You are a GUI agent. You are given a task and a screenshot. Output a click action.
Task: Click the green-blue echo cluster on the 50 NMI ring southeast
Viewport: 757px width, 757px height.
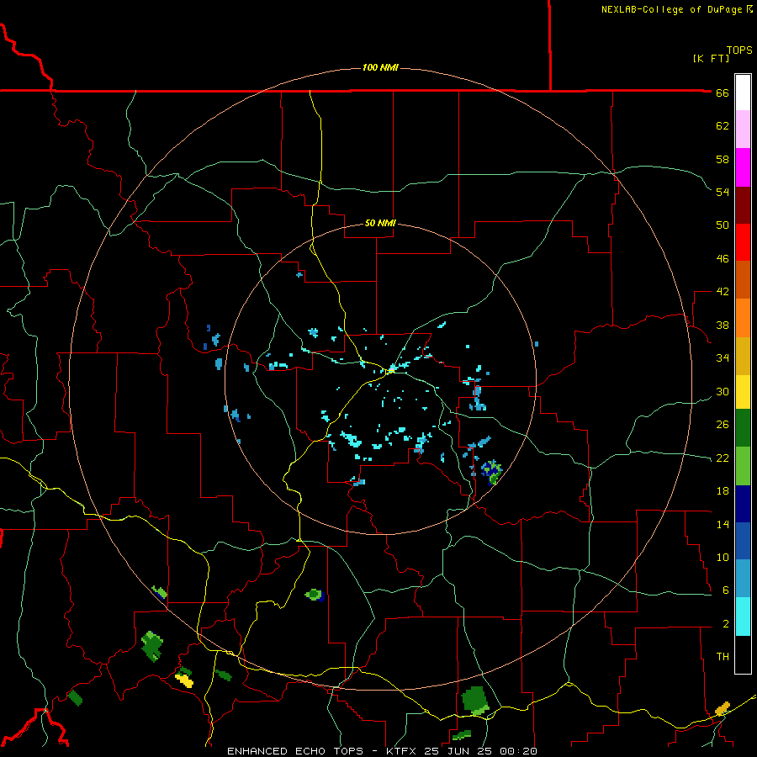click(x=492, y=472)
